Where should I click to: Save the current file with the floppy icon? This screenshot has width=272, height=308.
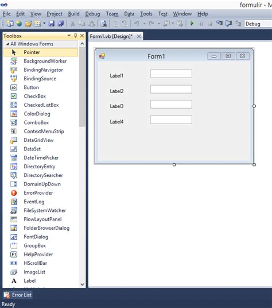(52, 24)
